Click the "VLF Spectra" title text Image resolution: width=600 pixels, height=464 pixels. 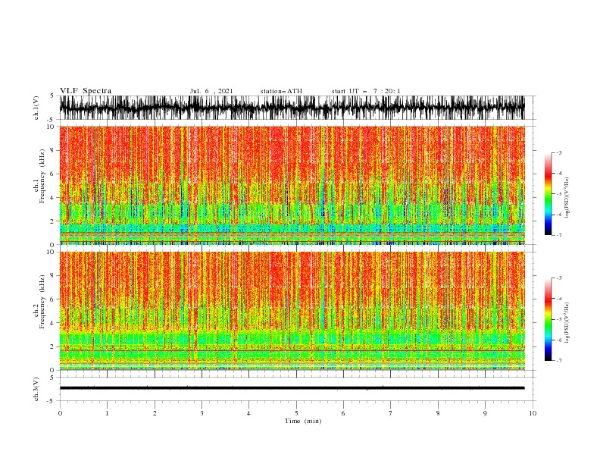tap(86, 91)
